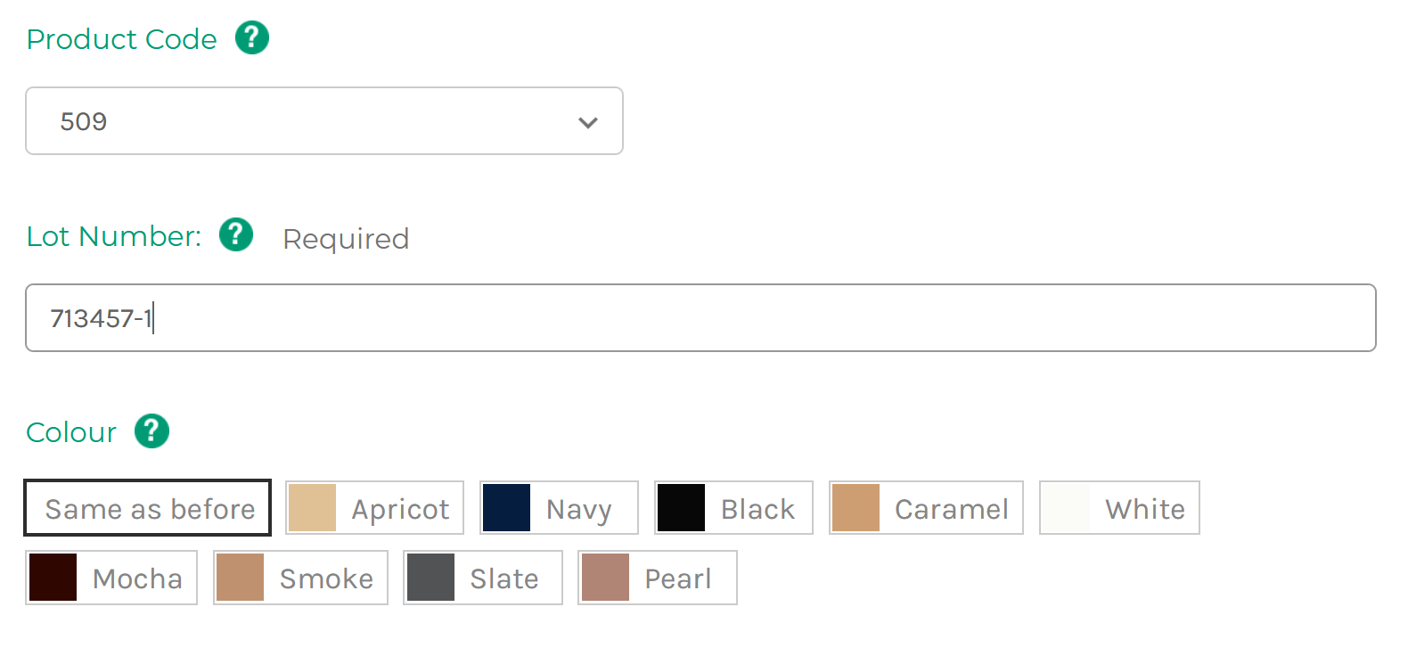This screenshot has height=648, width=1408.
Task: Choose the Apricot colour option
Action: (x=375, y=508)
